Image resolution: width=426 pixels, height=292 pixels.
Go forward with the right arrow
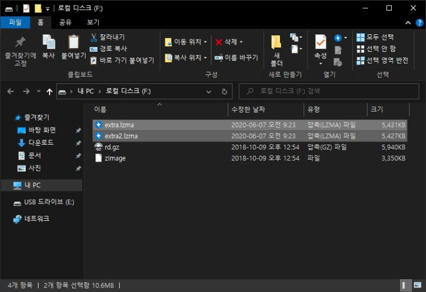26,92
